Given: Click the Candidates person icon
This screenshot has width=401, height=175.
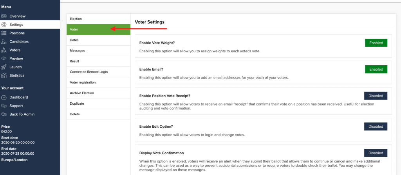Looking at the screenshot, I should point(4,41).
